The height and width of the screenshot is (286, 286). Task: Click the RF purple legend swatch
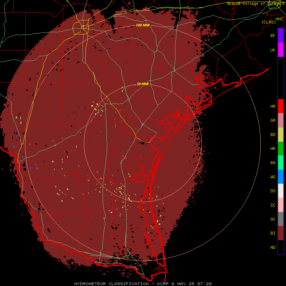click(281, 36)
